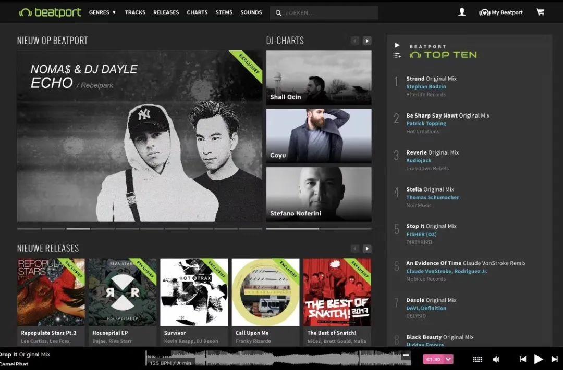563x370 pixels.
Task: Open the track title Désolé
Action: (x=415, y=300)
